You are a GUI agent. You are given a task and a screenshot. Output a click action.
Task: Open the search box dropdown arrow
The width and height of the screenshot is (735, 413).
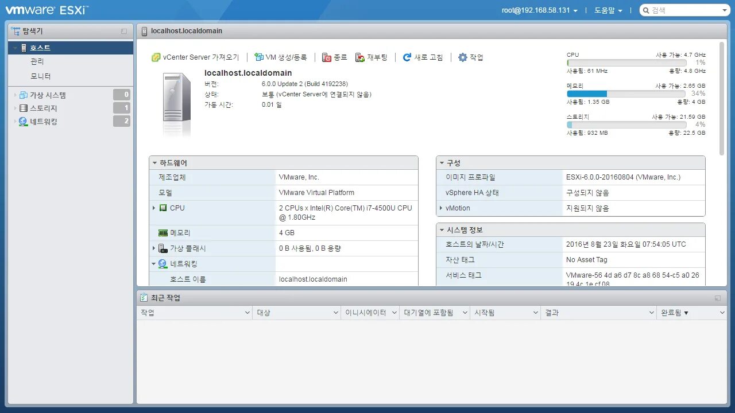coord(725,10)
